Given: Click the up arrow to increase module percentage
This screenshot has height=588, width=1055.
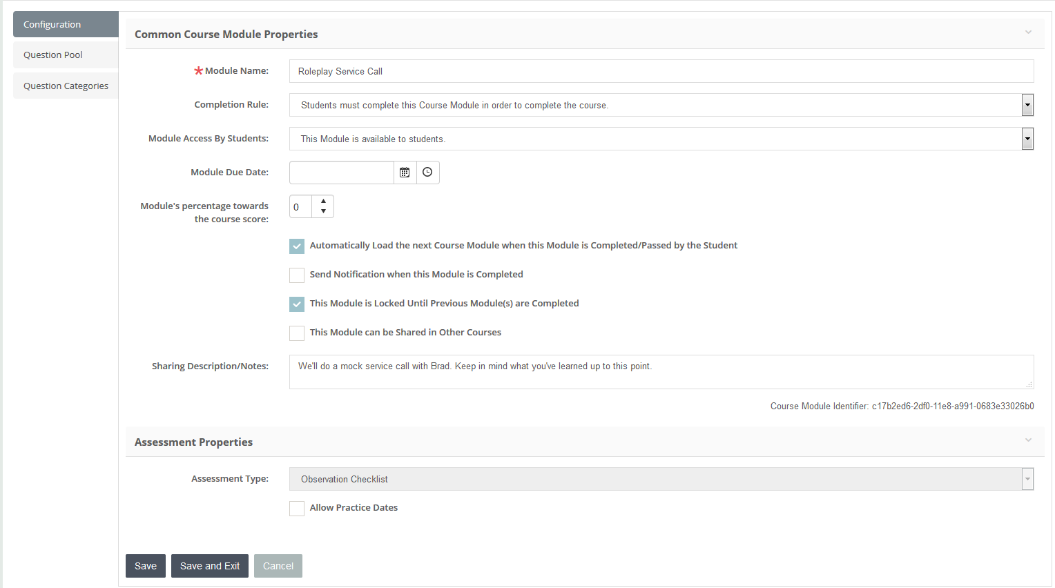Looking at the screenshot, I should [323, 202].
